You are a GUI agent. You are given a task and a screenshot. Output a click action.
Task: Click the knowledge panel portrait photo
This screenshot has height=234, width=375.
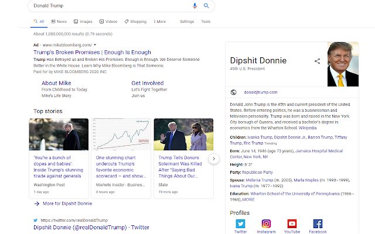coord(343,64)
